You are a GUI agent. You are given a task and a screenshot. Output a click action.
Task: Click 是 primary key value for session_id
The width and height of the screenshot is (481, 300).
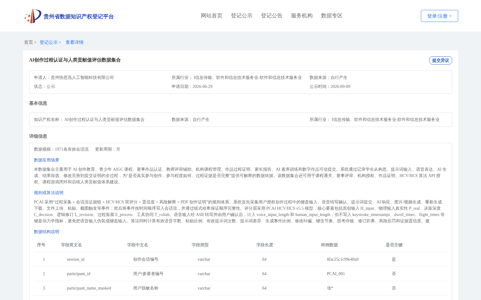click(x=394, y=259)
